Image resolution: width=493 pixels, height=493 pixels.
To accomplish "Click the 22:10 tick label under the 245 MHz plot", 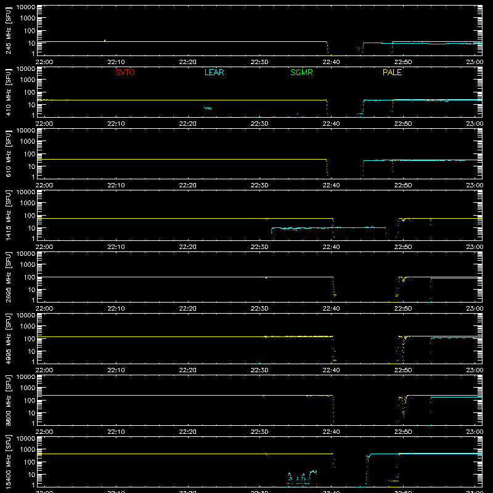I will tap(116, 62).
